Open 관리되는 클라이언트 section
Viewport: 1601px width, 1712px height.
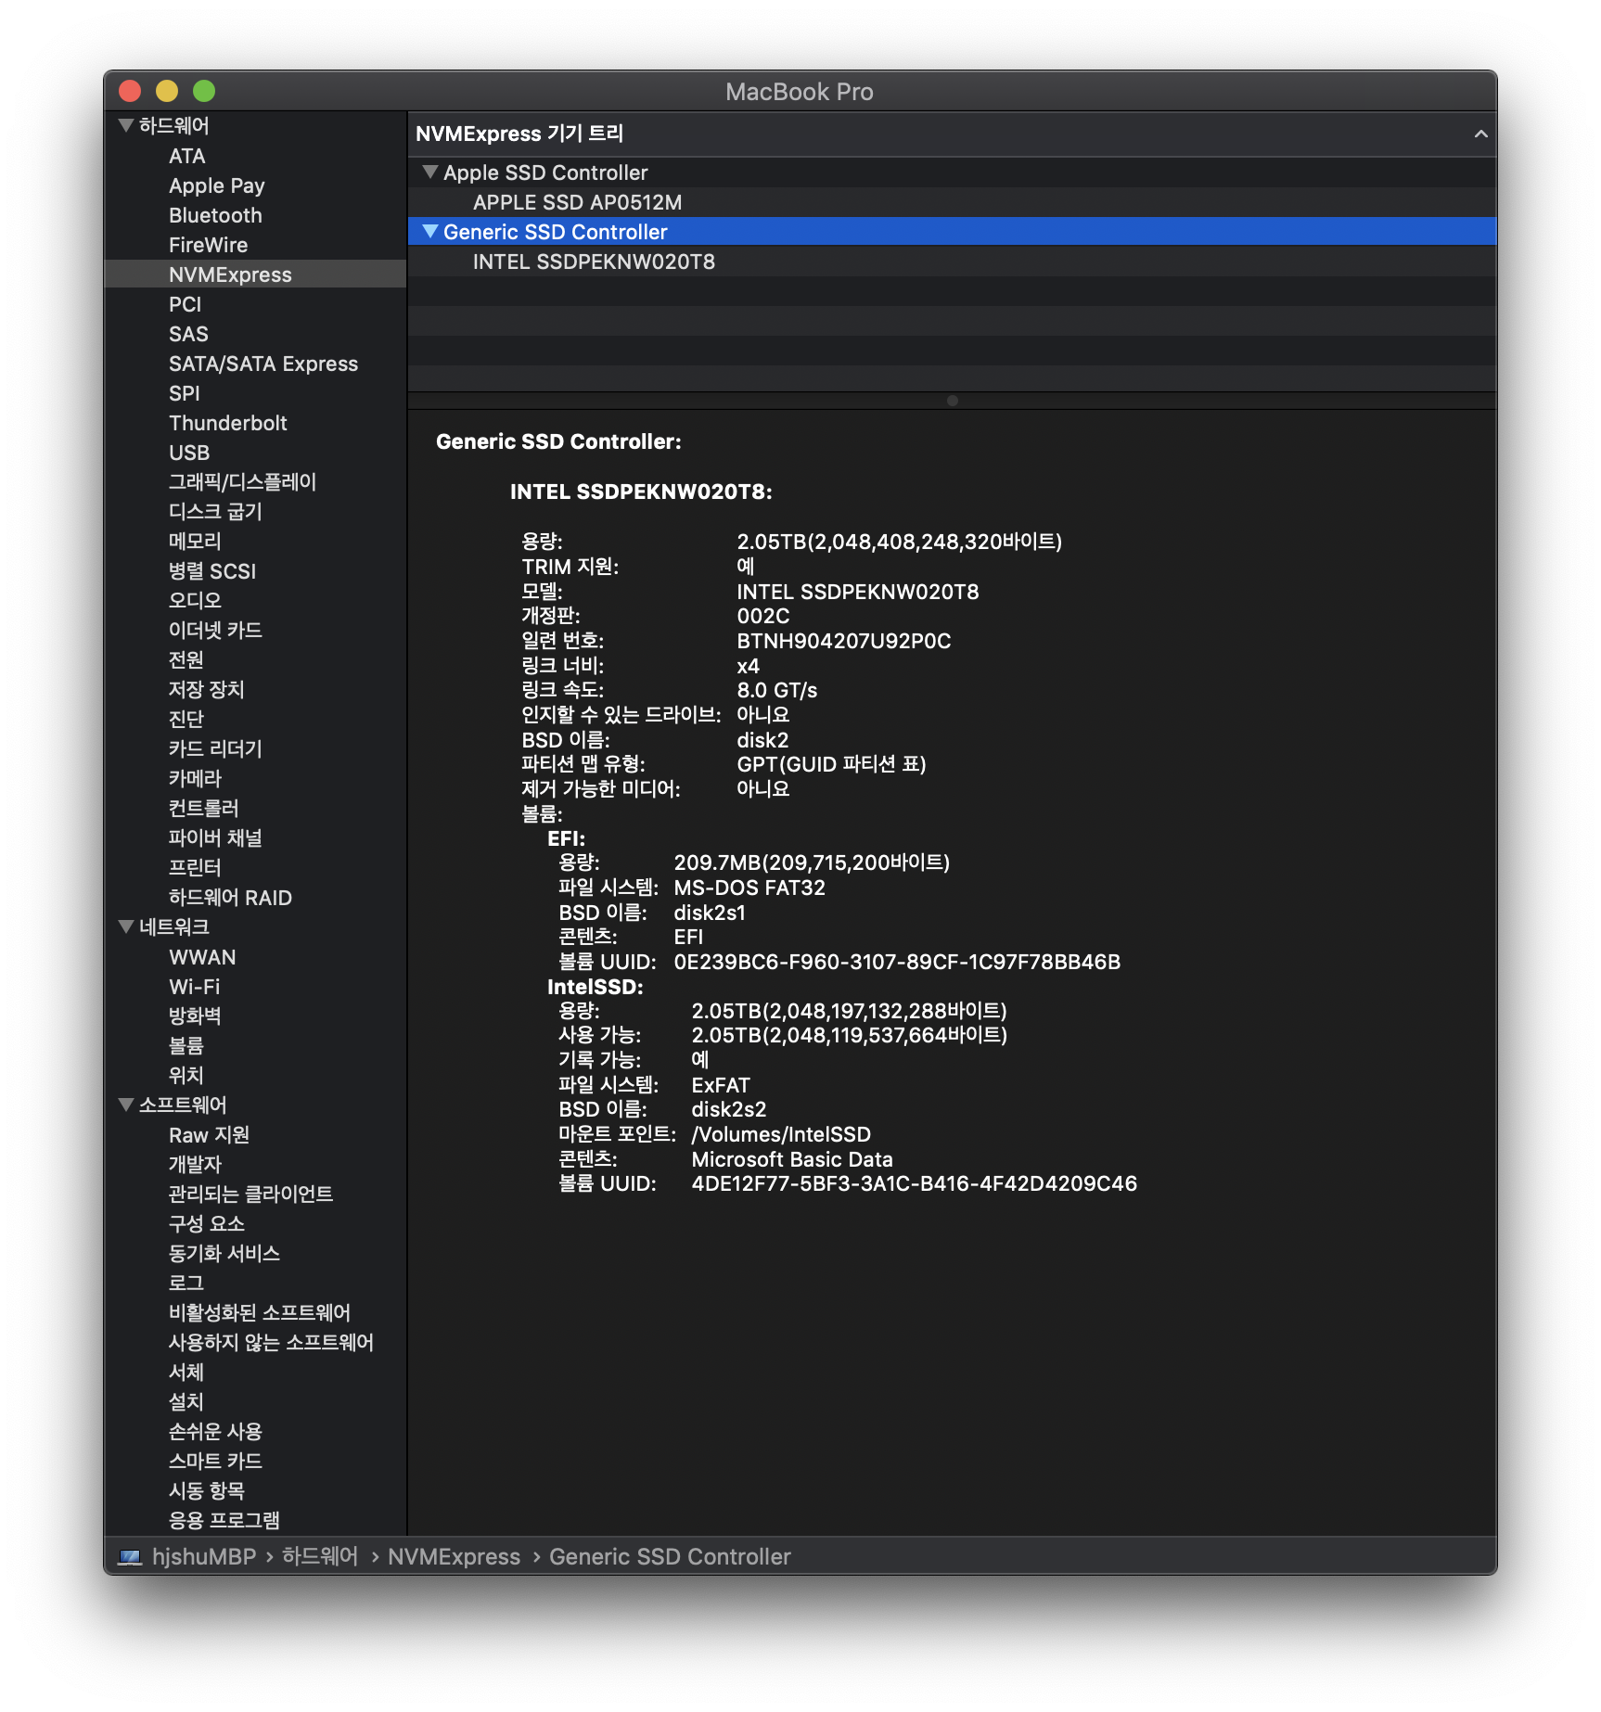250,1195
